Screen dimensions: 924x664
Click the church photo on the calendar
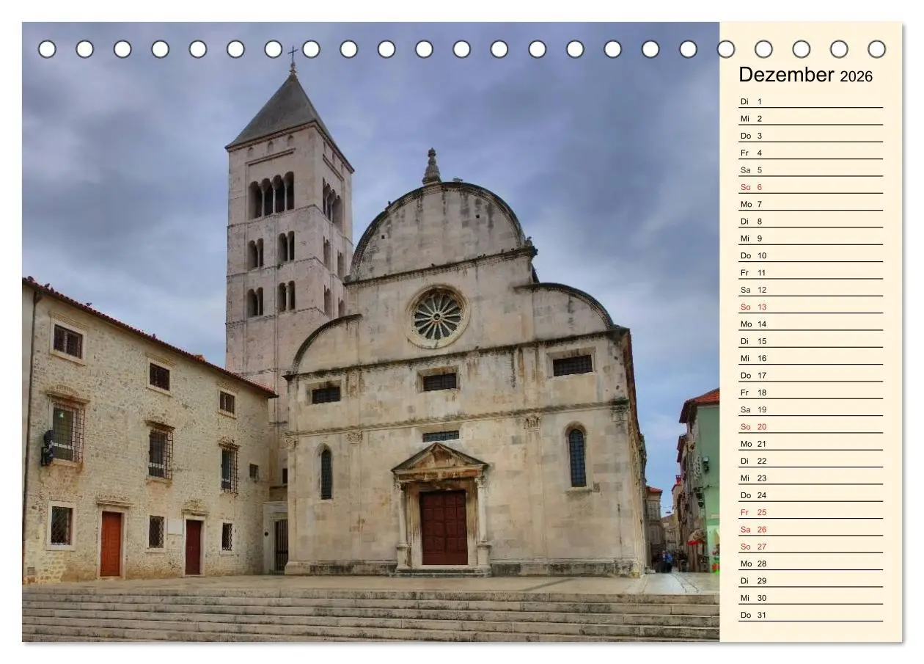click(370, 332)
